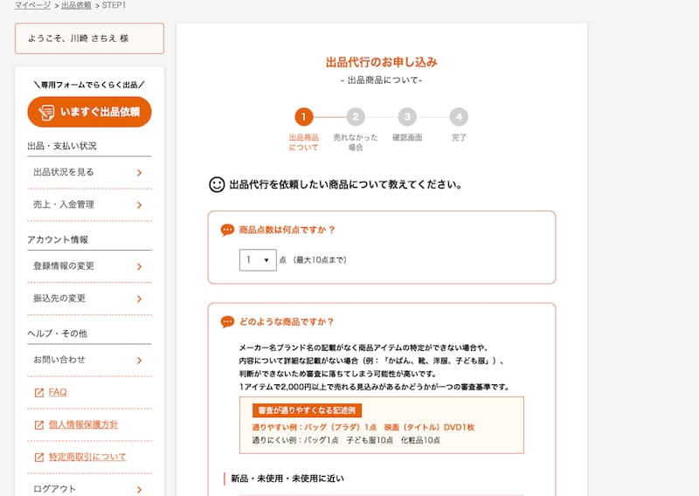This screenshot has width=699, height=496.
Task: Open お問い合わせ page
Action: click(89, 360)
